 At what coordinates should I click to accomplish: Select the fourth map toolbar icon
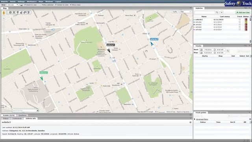tap(21, 12)
